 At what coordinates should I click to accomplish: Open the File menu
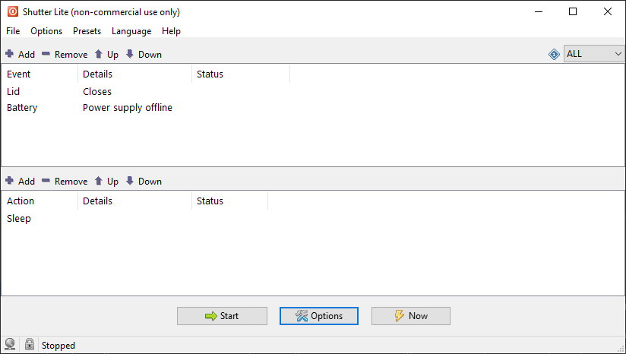[x=13, y=31]
